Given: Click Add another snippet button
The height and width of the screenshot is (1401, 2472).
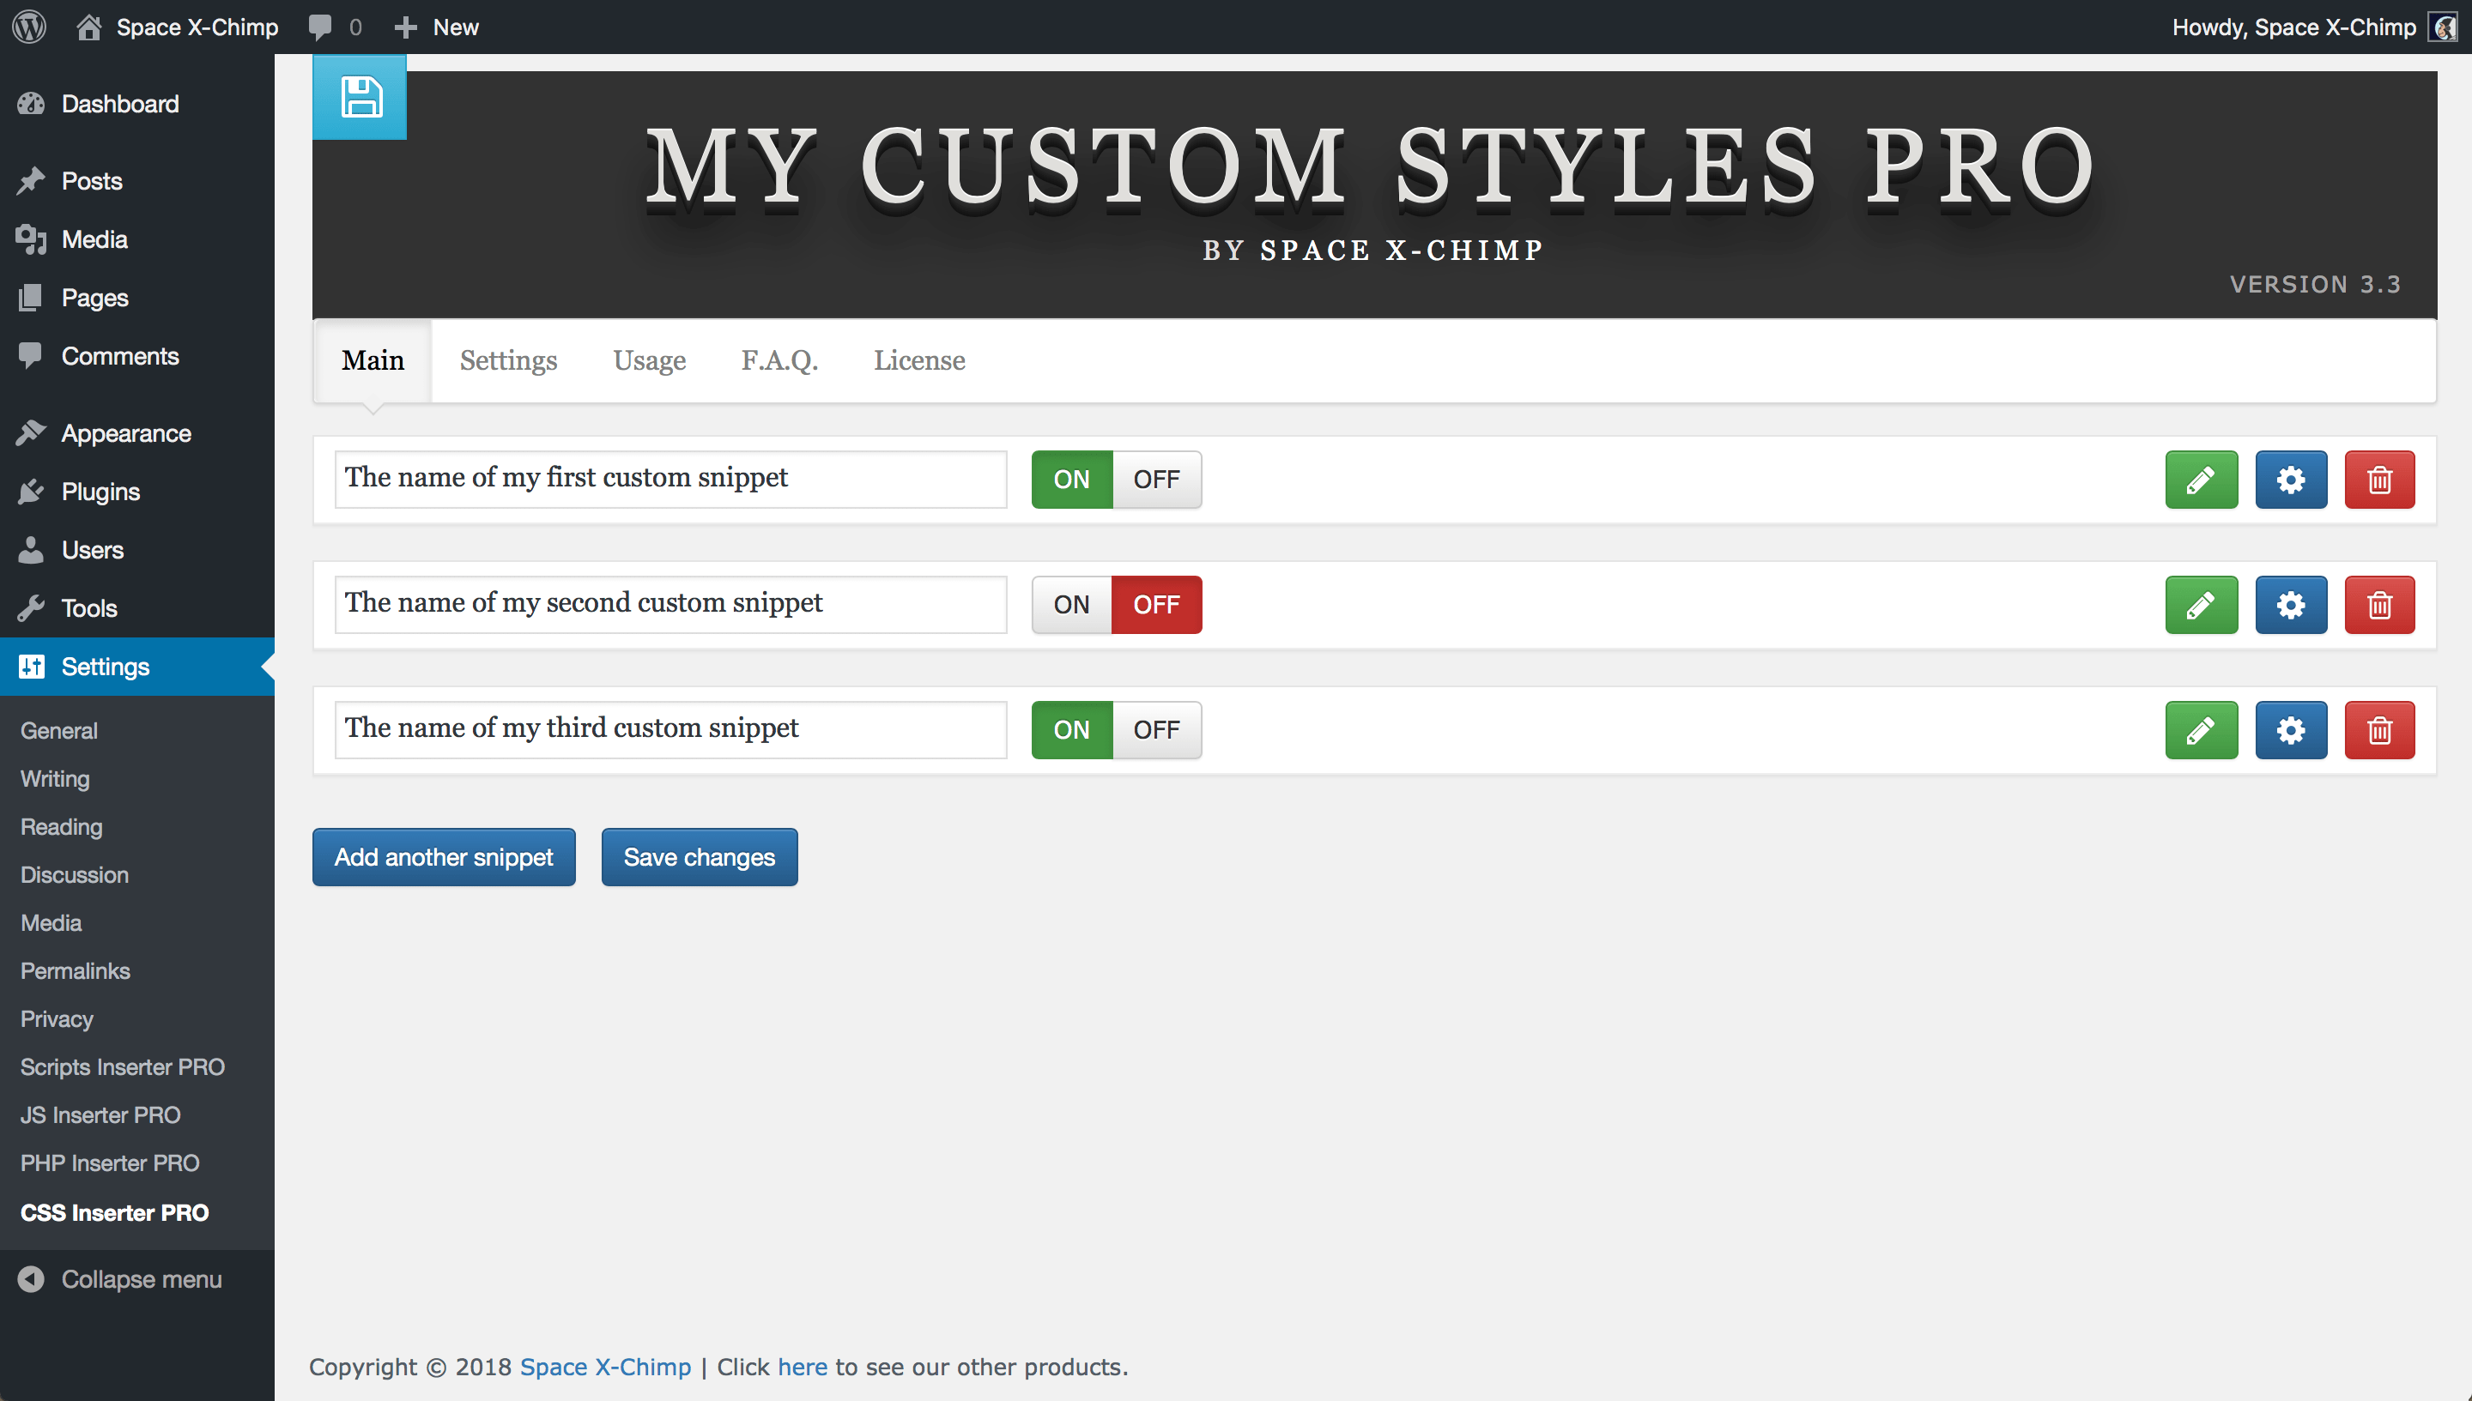Looking at the screenshot, I should [x=443, y=856].
